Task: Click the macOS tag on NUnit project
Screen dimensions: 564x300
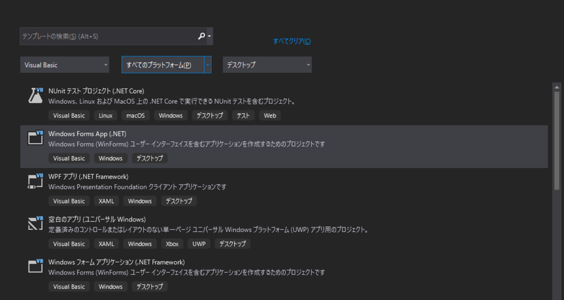Action: (x=135, y=115)
